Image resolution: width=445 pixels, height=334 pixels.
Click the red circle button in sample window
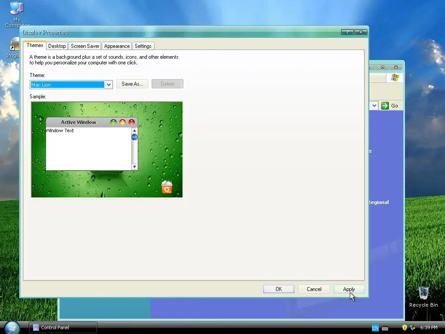tap(131, 122)
